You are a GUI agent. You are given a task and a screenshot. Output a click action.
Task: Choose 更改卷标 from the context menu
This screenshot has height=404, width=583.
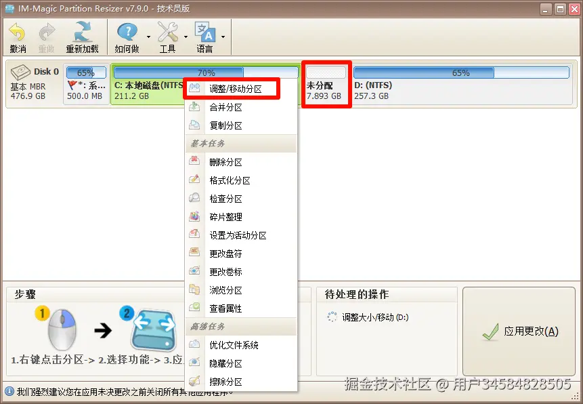(241, 271)
